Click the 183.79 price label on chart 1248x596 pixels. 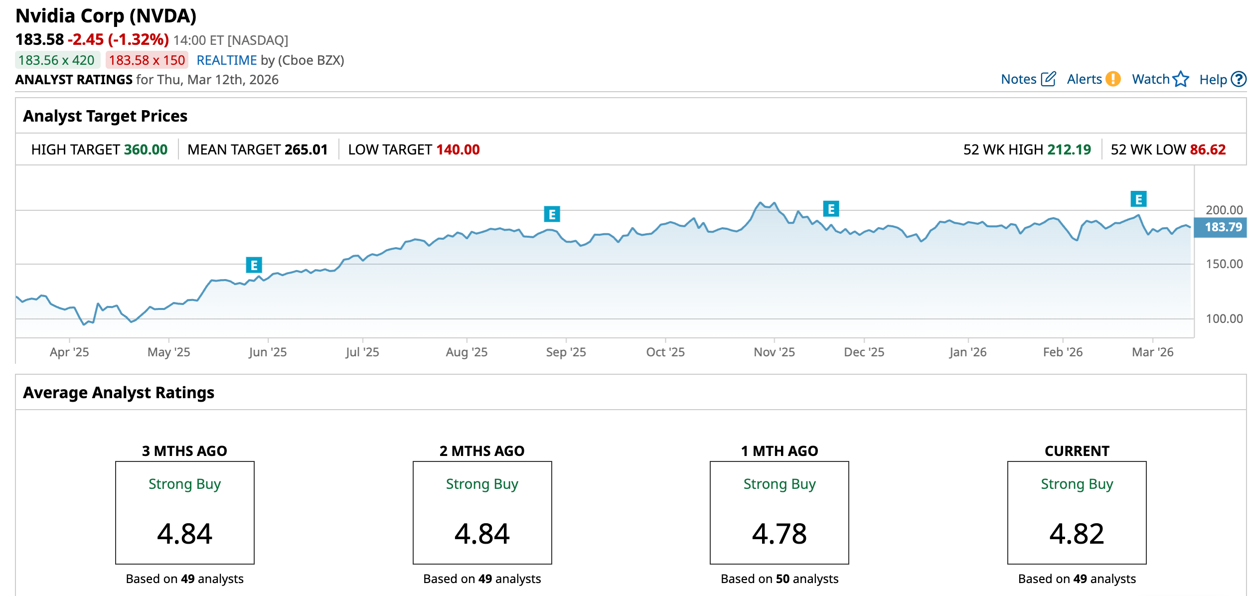1222,227
